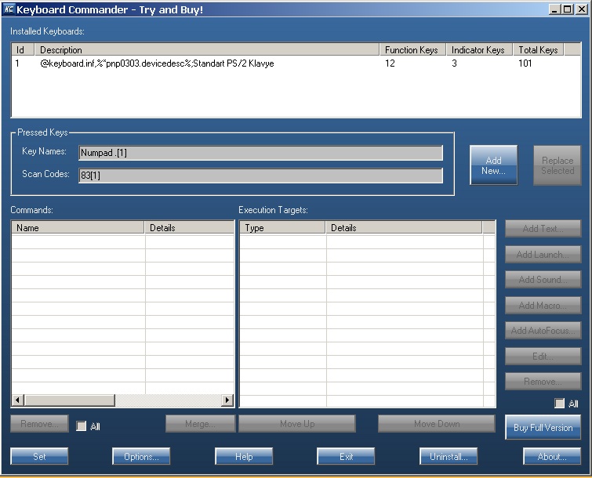This screenshot has width=592, height=478.
Task: Click the Move Up button
Action: coord(297,424)
